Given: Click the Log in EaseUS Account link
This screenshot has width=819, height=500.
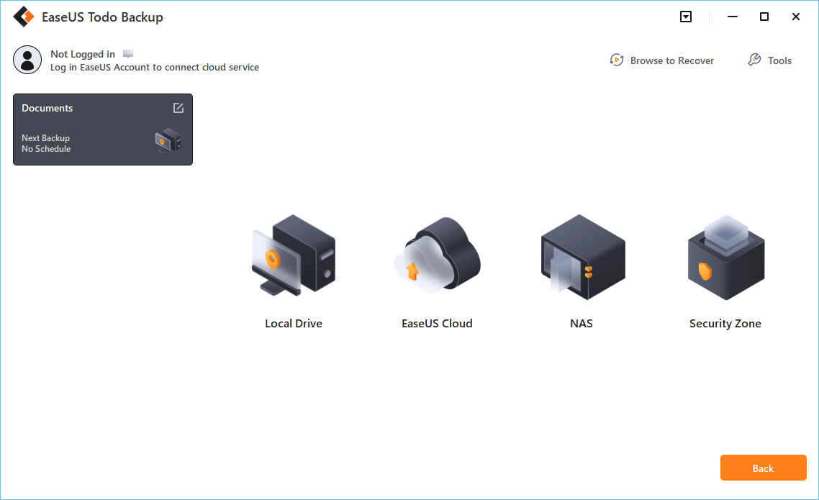Looking at the screenshot, I should (x=155, y=67).
